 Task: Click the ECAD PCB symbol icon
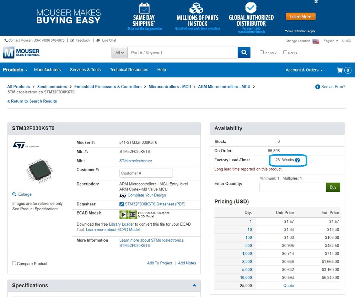123,214
